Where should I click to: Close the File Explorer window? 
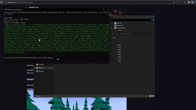[x=152, y=17]
